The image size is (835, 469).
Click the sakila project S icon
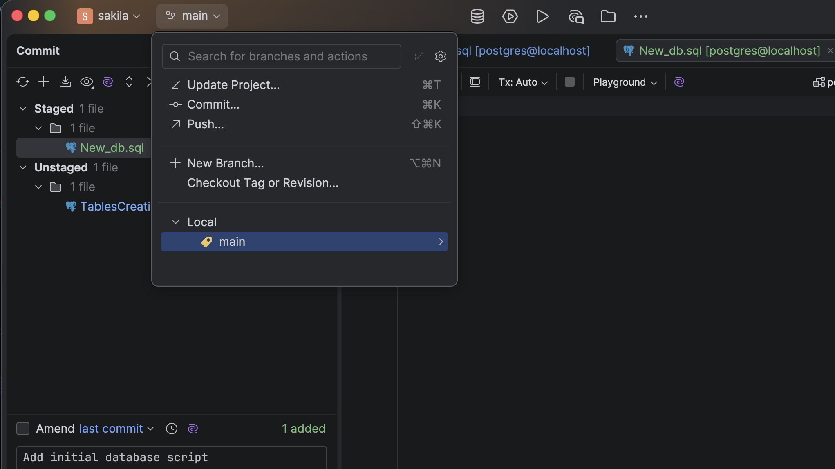coord(85,16)
